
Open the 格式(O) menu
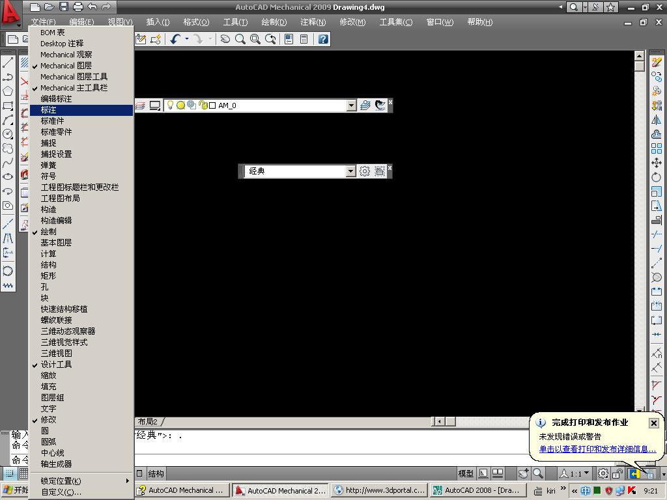click(196, 21)
